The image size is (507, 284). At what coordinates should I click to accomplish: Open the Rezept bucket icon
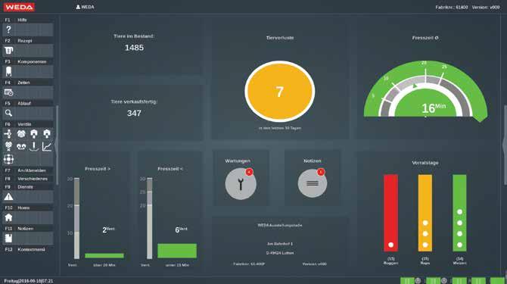click(x=8, y=51)
